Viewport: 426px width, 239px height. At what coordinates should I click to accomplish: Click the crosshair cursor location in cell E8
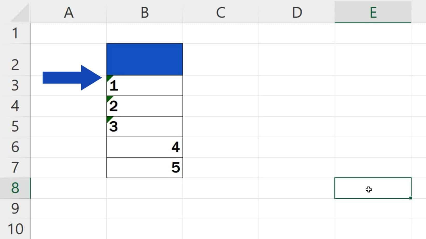(368, 190)
